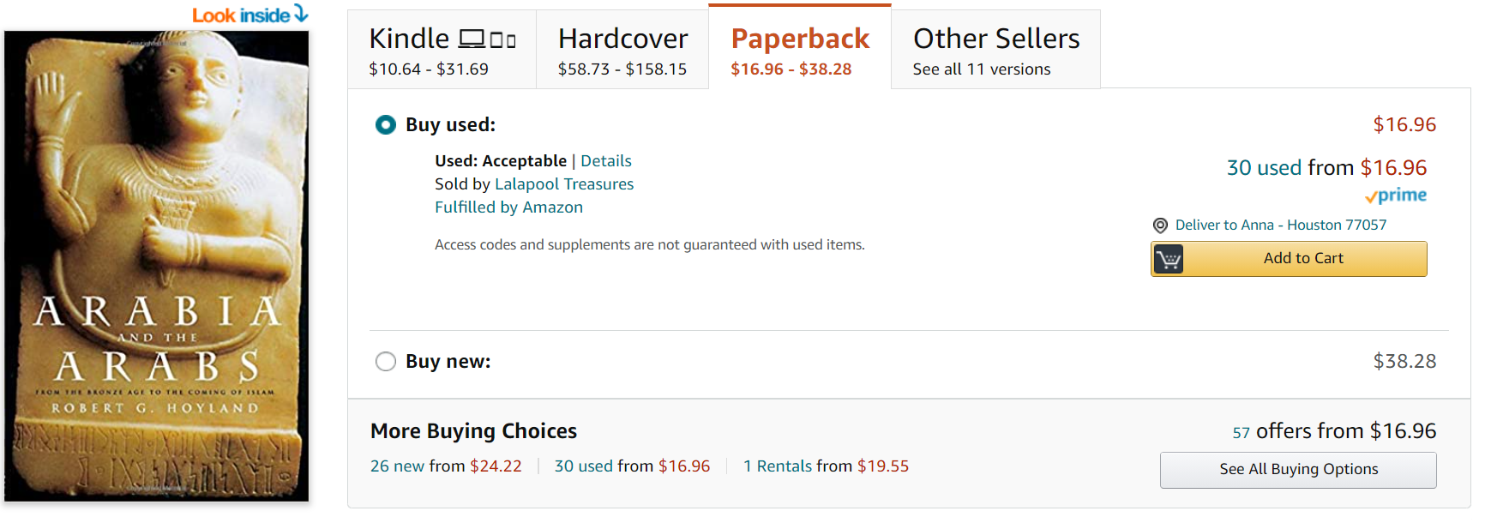Select the Buy used radio button

pyautogui.click(x=386, y=125)
